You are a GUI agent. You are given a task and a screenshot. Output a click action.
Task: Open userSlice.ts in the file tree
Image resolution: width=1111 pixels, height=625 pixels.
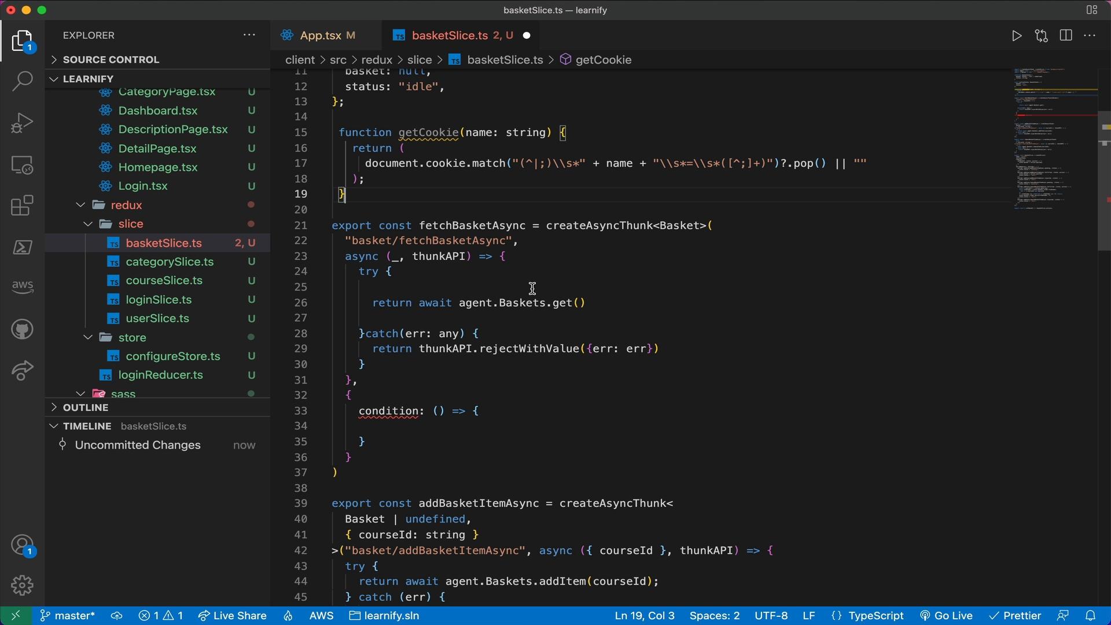click(x=157, y=318)
